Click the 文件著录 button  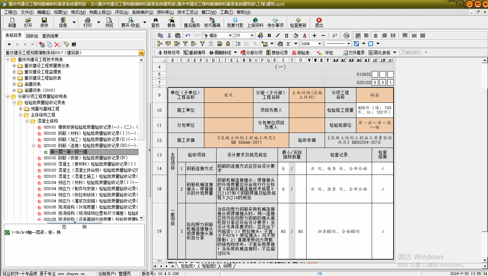353,53
